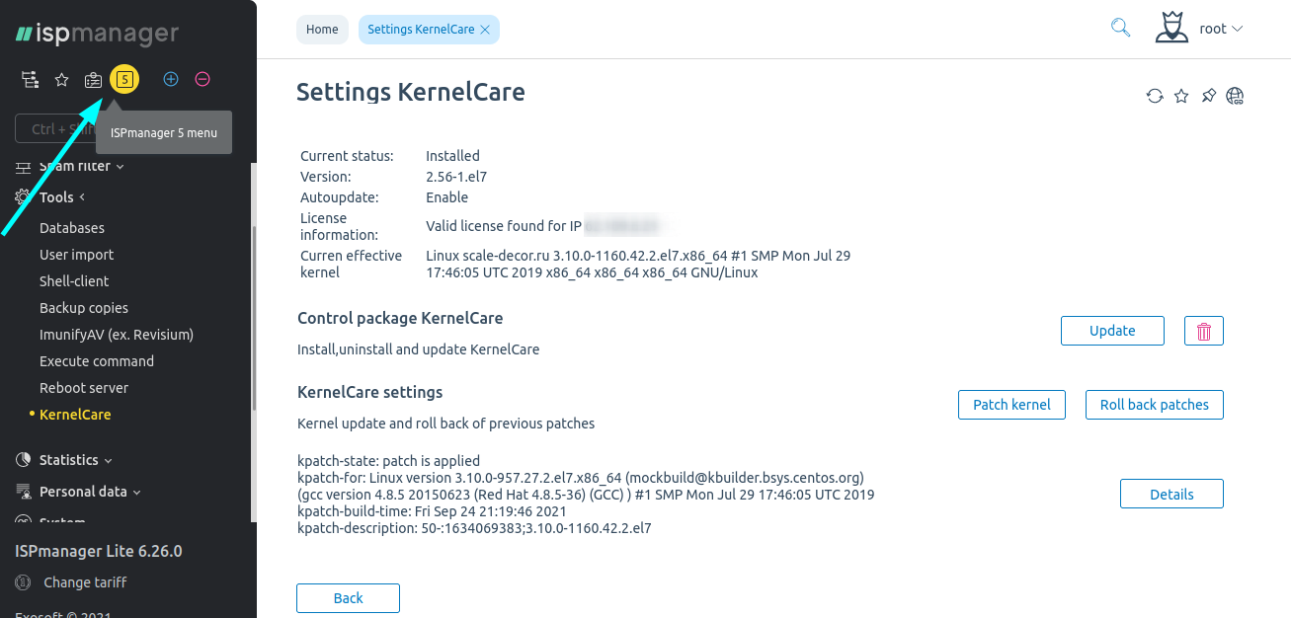Close the Settings KernelCare tab
Viewport: 1291px width, 618px height.
tap(485, 30)
